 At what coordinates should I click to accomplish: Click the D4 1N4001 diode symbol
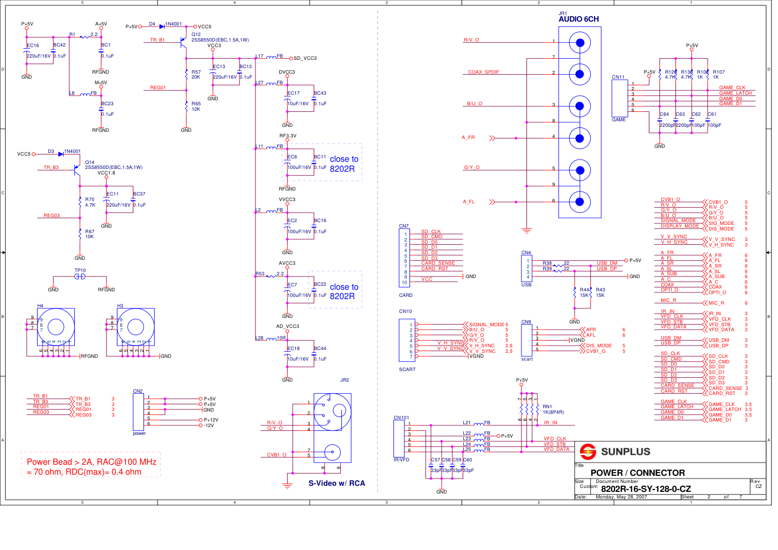[162, 26]
